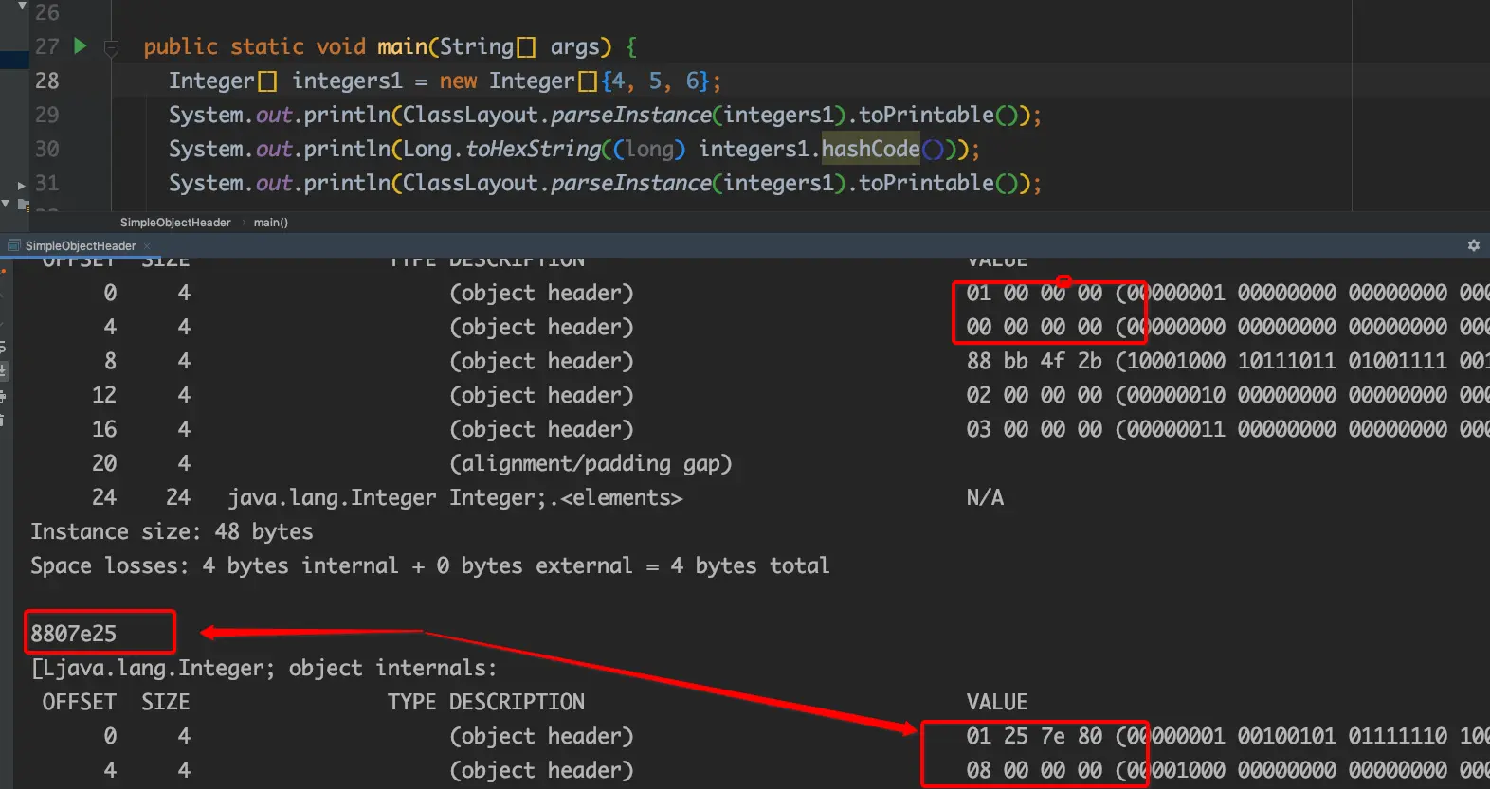The height and width of the screenshot is (789, 1490).
Task: Click line number 28 in gutter
Action: point(46,81)
